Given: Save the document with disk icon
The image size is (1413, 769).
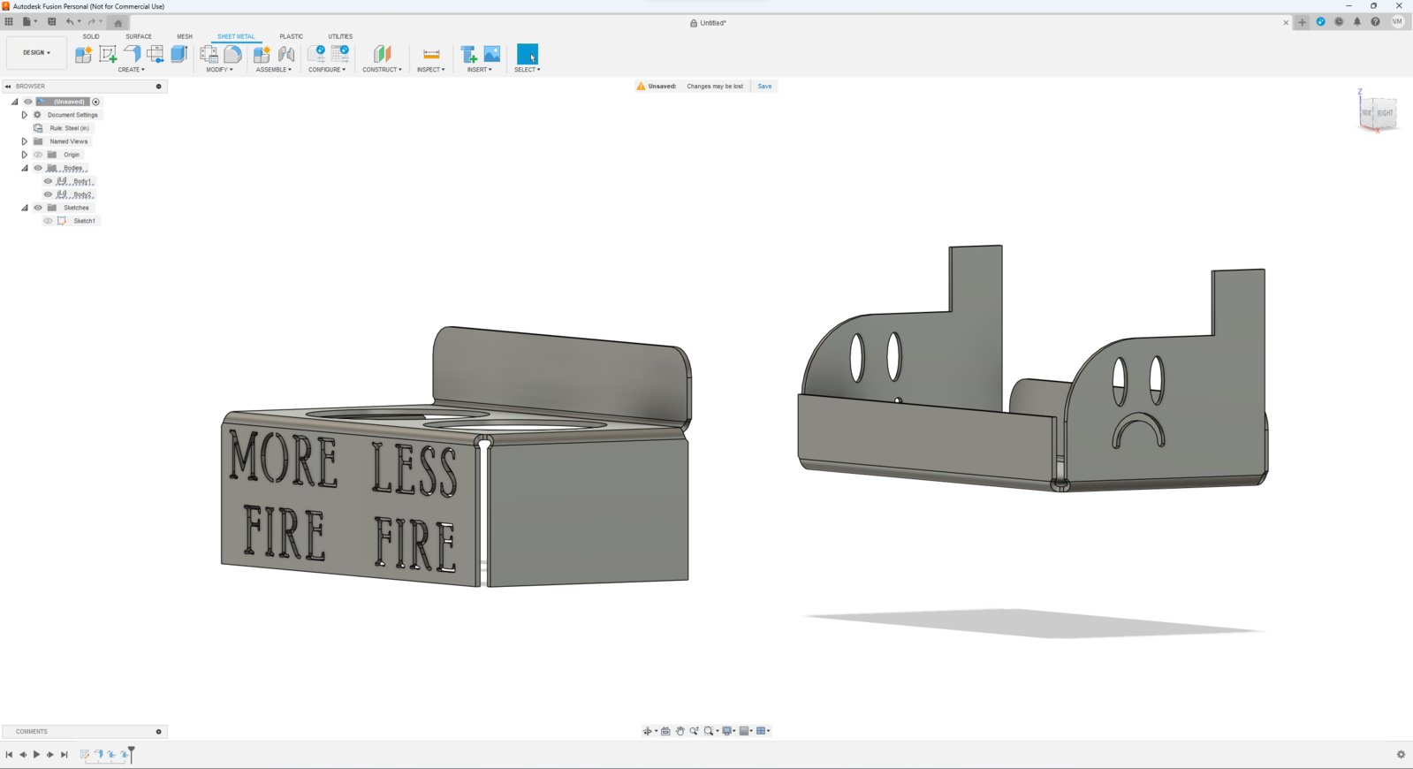Looking at the screenshot, I should coord(52,22).
